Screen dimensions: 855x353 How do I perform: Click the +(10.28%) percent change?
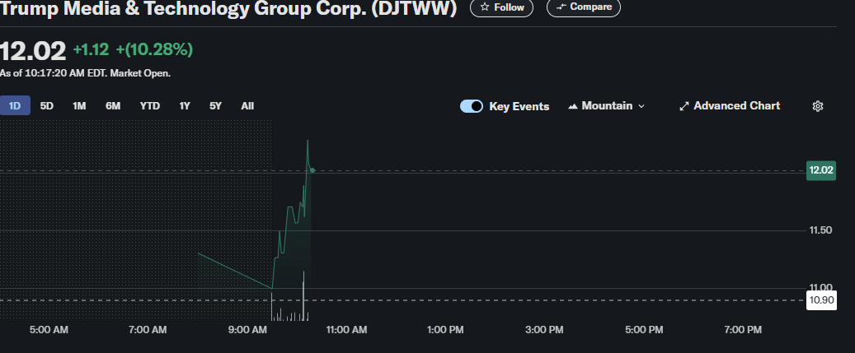[154, 50]
